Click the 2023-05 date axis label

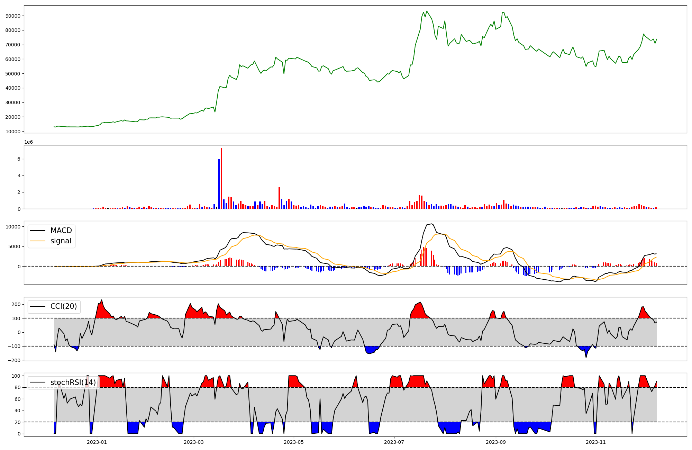coord(294,442)
